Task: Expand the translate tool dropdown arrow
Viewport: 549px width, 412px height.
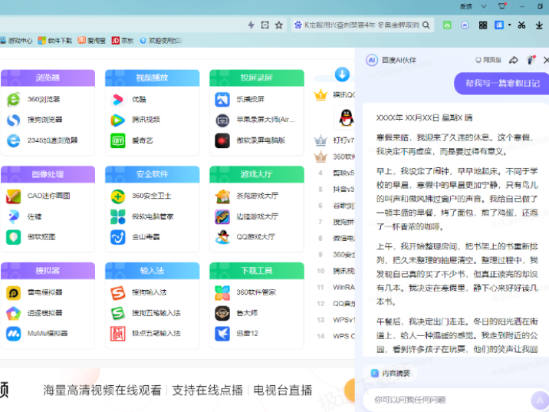Action: point(509,25)
